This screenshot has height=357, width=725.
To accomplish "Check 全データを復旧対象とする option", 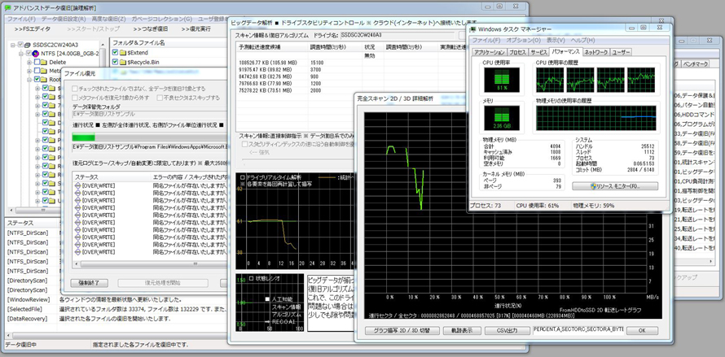I will tap(75, 88).
